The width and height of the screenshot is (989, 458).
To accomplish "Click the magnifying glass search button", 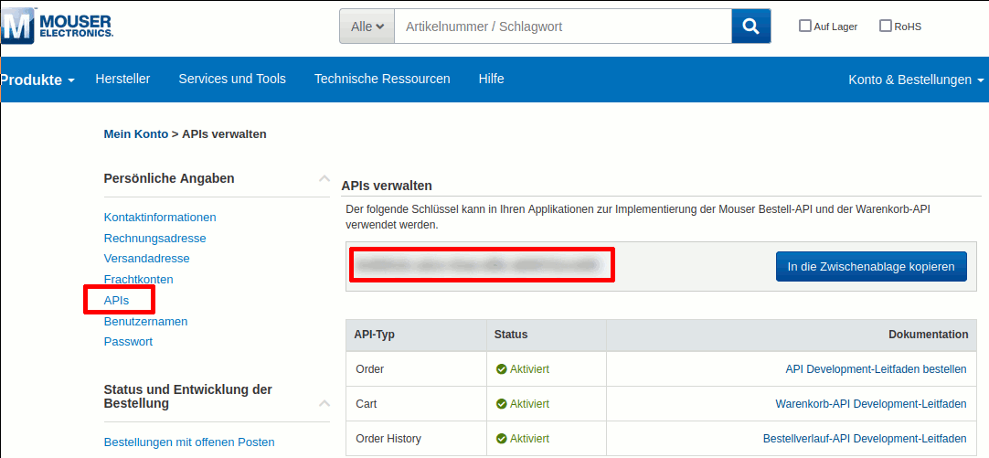I will tap(750, 27).
